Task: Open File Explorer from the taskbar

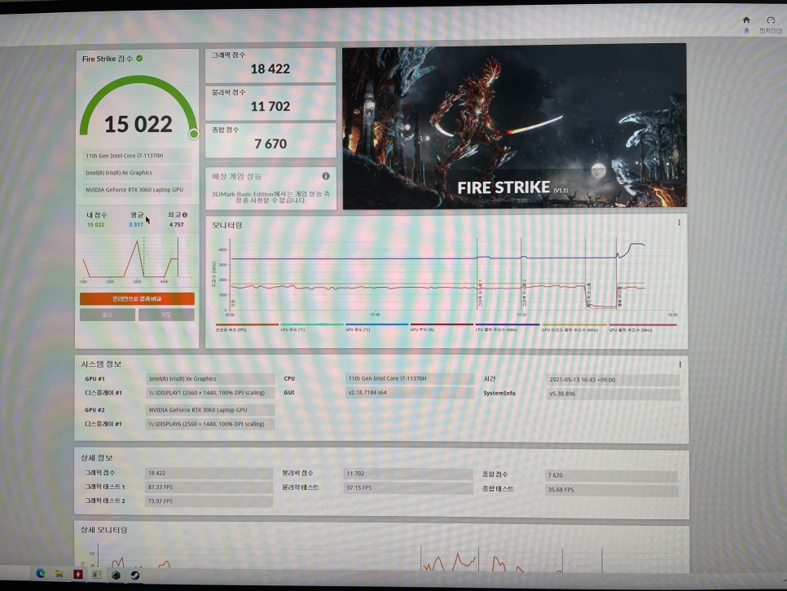Action: click(59, 574)
